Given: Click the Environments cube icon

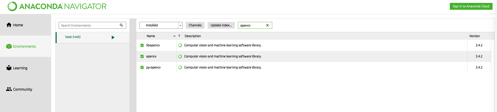Looking at the screenshot, I should click(x=9, y=46).
